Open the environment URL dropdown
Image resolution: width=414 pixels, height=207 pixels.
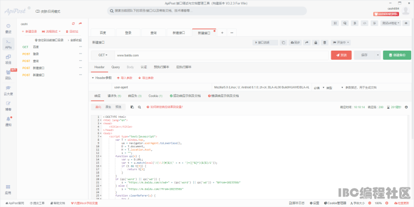pyautogui.click(x=391, y=23)
